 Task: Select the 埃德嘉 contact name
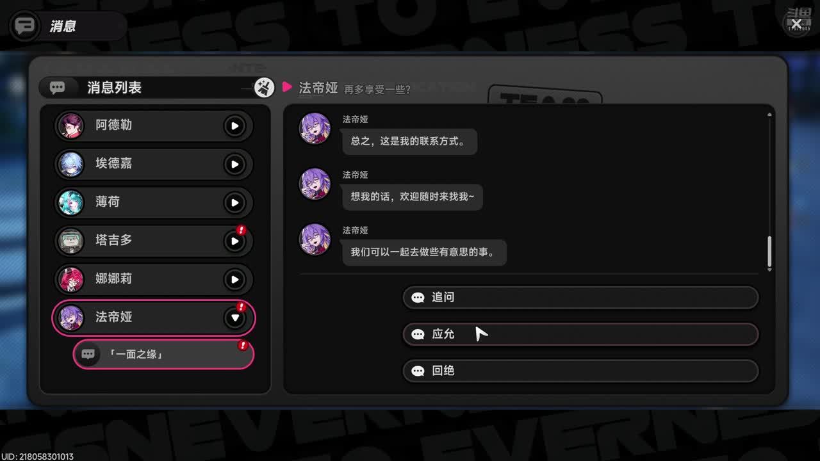pyautogui.click(x=113, y=164)
